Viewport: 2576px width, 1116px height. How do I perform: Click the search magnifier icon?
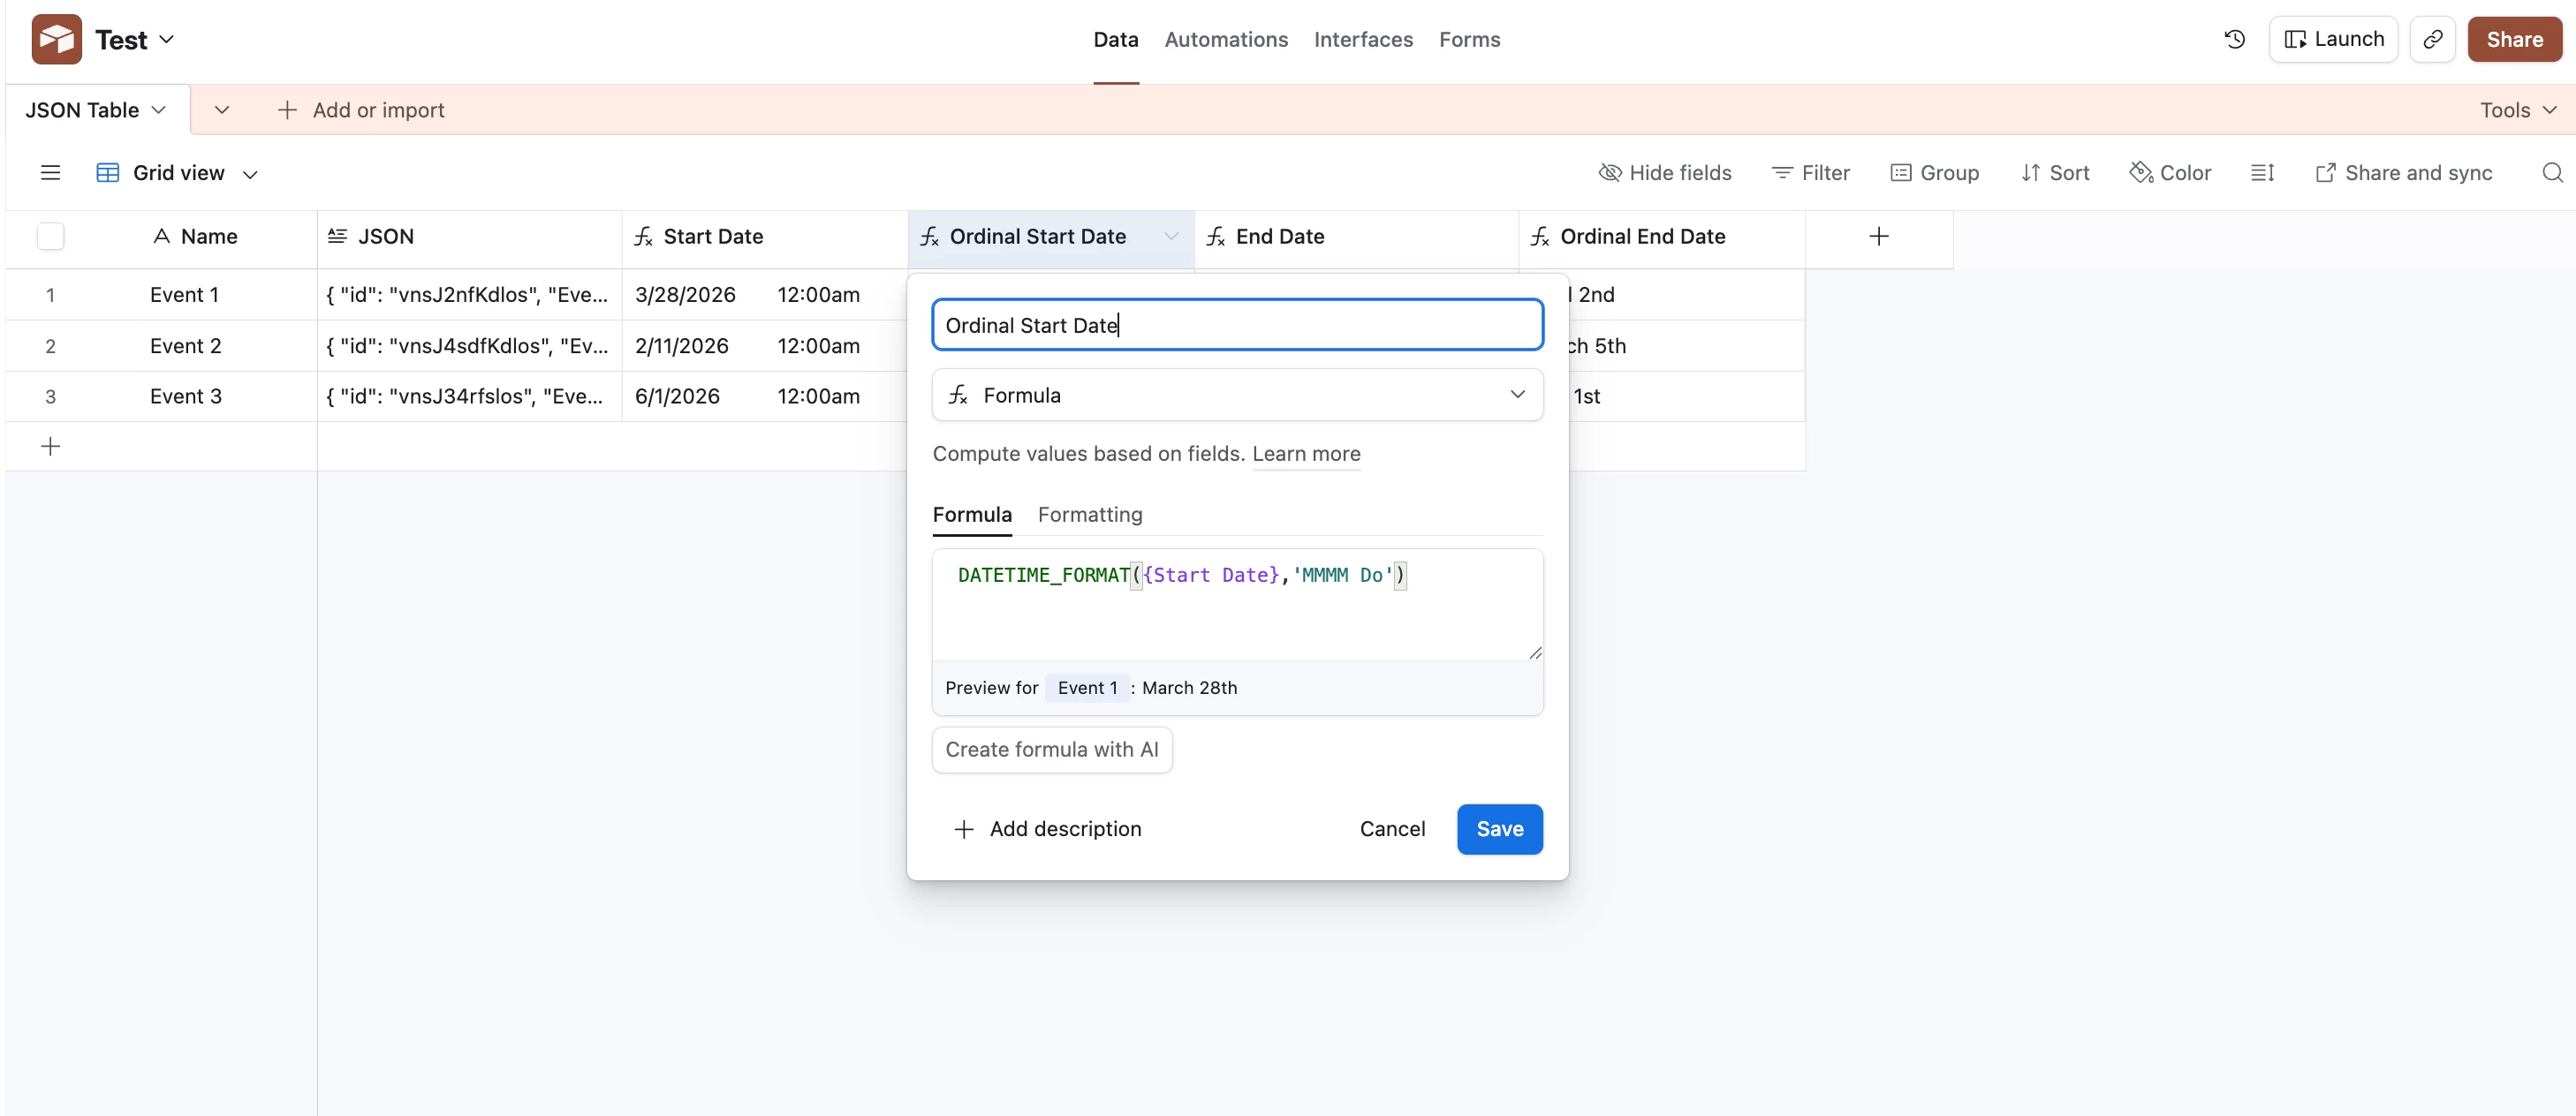click(2551, 173)
